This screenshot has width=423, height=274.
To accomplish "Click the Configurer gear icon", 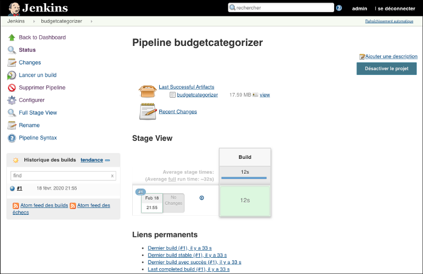I will 12,100.
